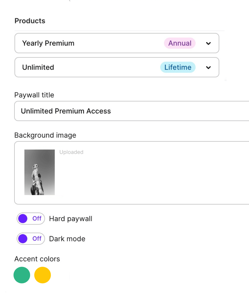Click the Background image upload area
The width and height of the screenshot is (249, 294).
(x=132, y=173)
